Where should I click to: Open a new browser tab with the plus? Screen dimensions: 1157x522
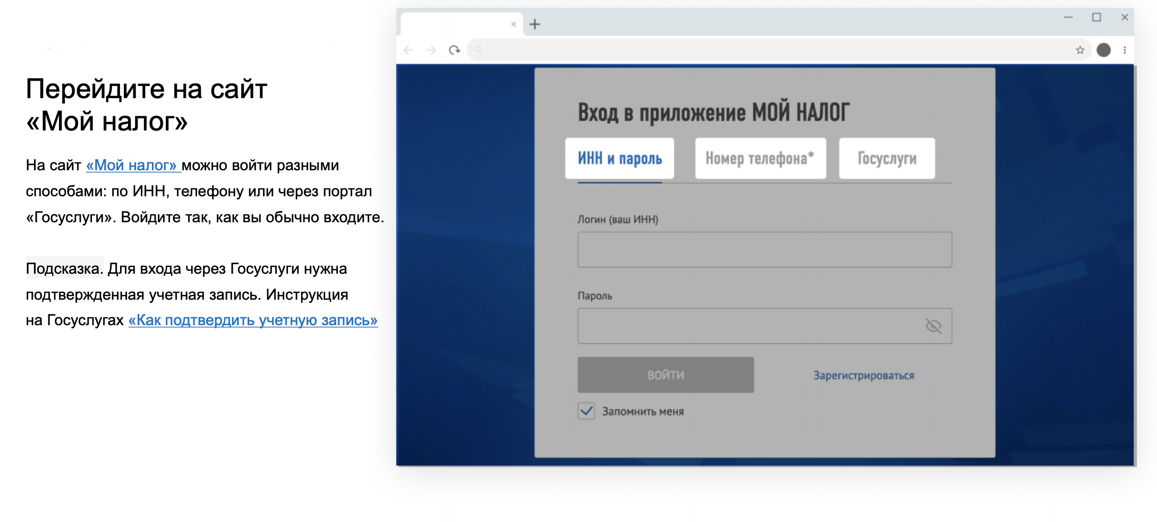pyautogui.click(x=535, y=24)
